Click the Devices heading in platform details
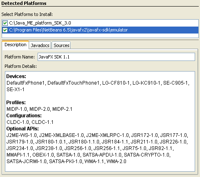Viewport: 200px width, 177px height. tap(16, 76)
